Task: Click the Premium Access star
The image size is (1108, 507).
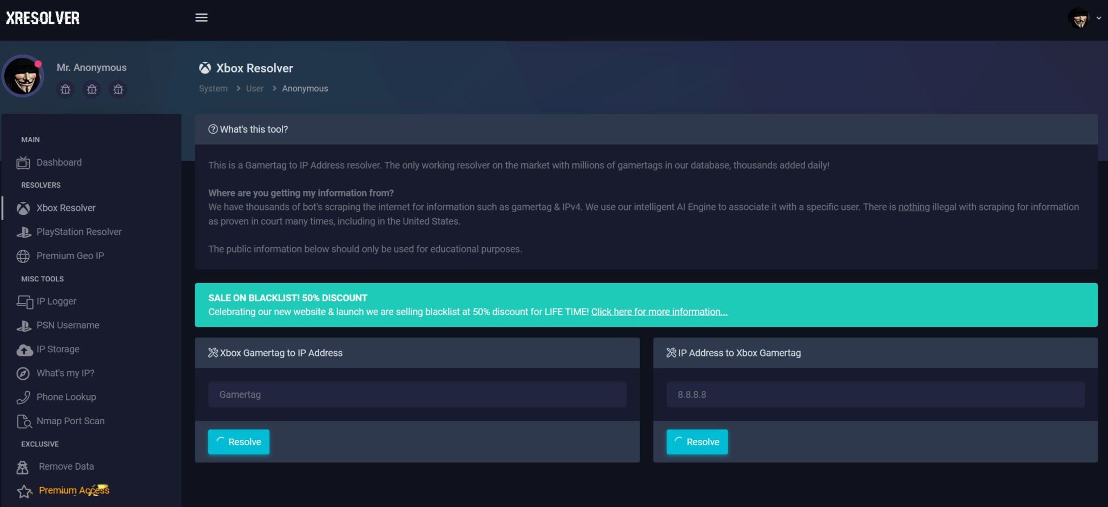Action: 24,490
